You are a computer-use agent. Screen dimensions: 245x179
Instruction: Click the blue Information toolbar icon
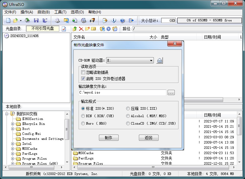114,21
